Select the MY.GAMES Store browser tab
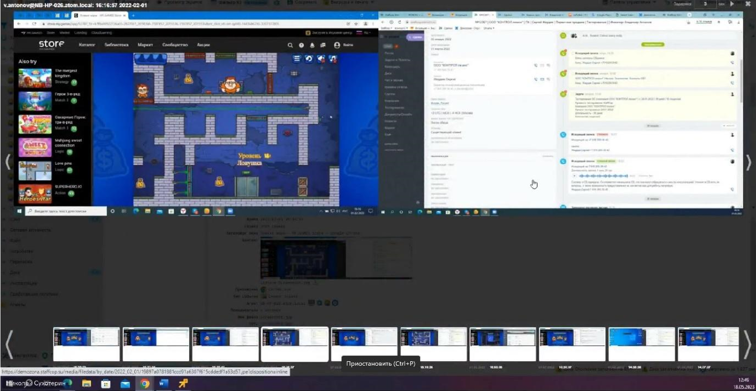756x391 pixels. point(100,15)
